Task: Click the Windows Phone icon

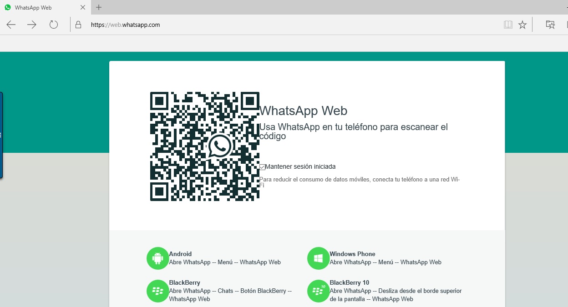Action: coord(318,258)
